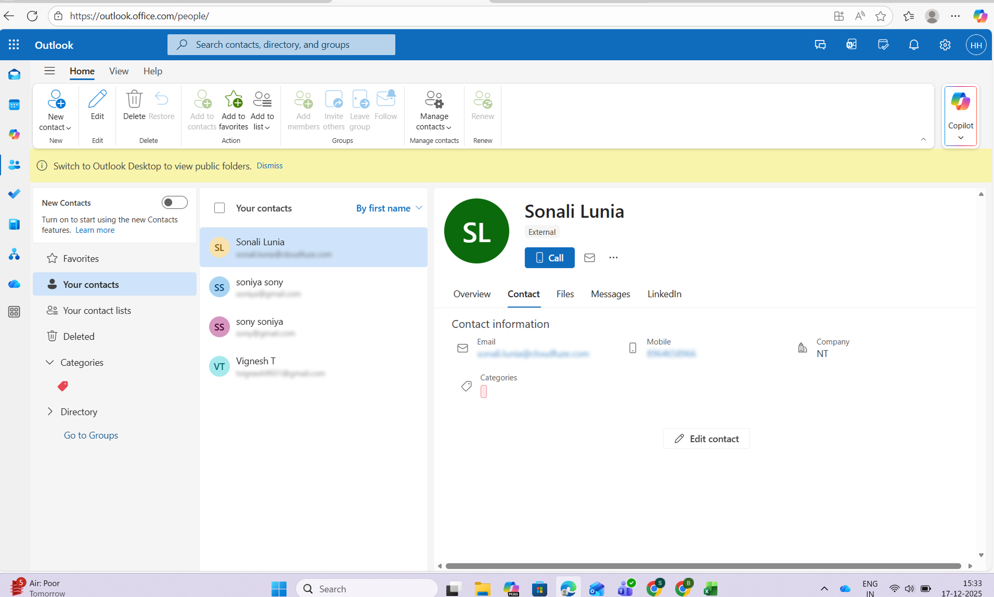This screenshot has height=597, width=994.
Task: Open Outlook settings gear
Action: point(945,45)
